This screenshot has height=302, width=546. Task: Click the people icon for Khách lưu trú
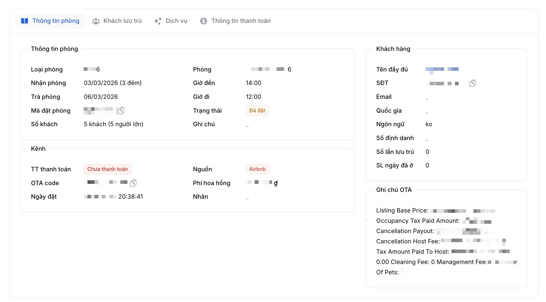pos(96,21)
